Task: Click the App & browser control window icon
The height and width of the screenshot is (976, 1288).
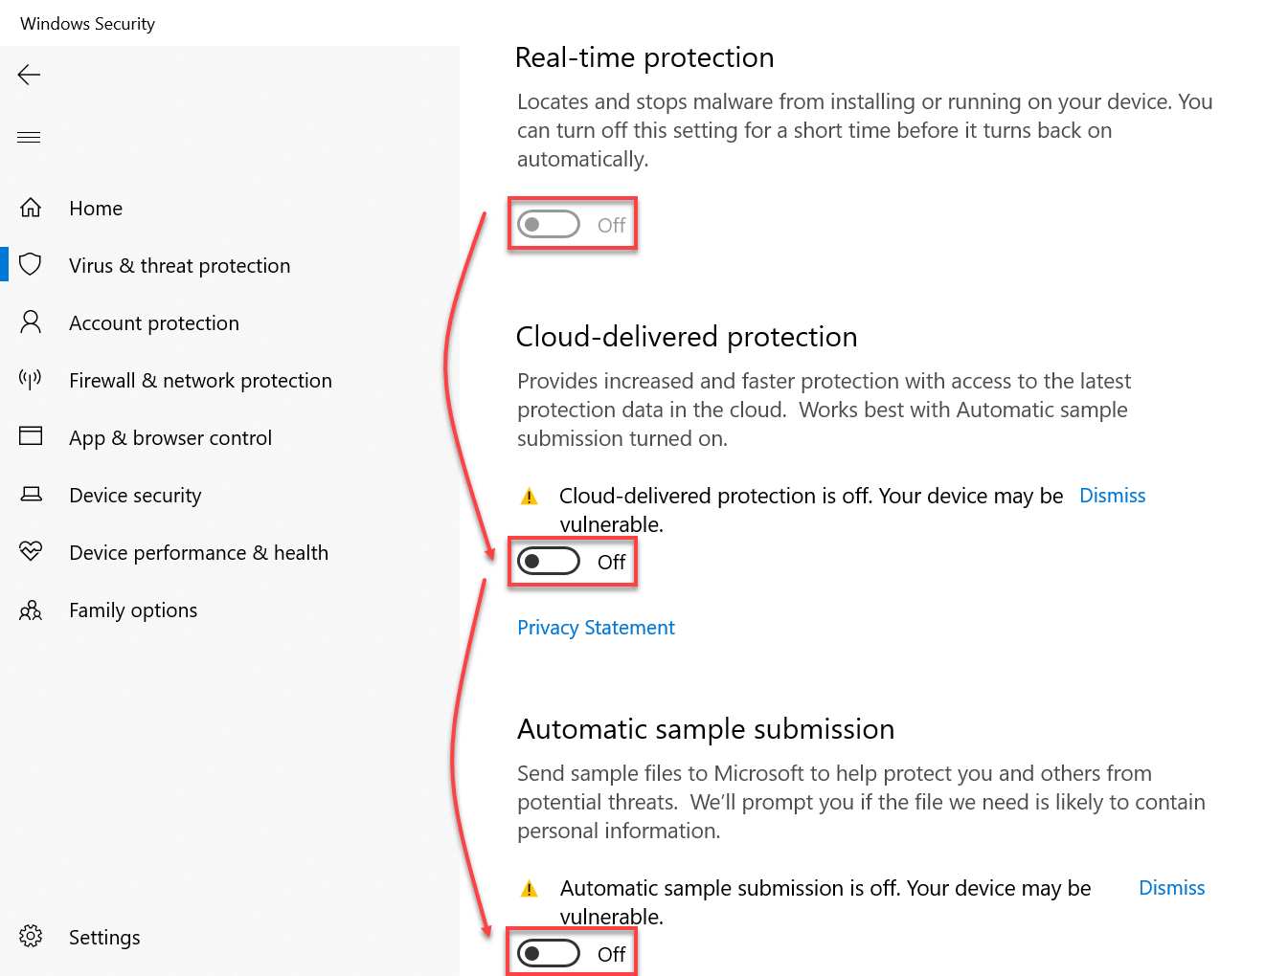Action: 31,436
